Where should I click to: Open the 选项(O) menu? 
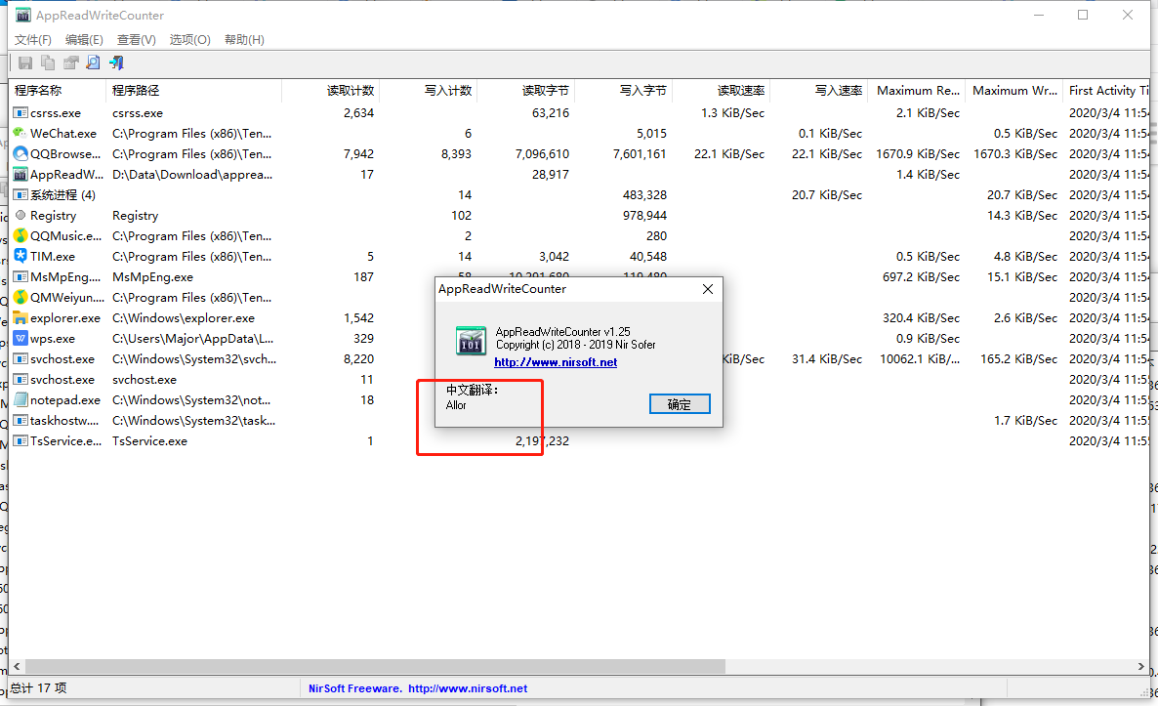(189, 40)
